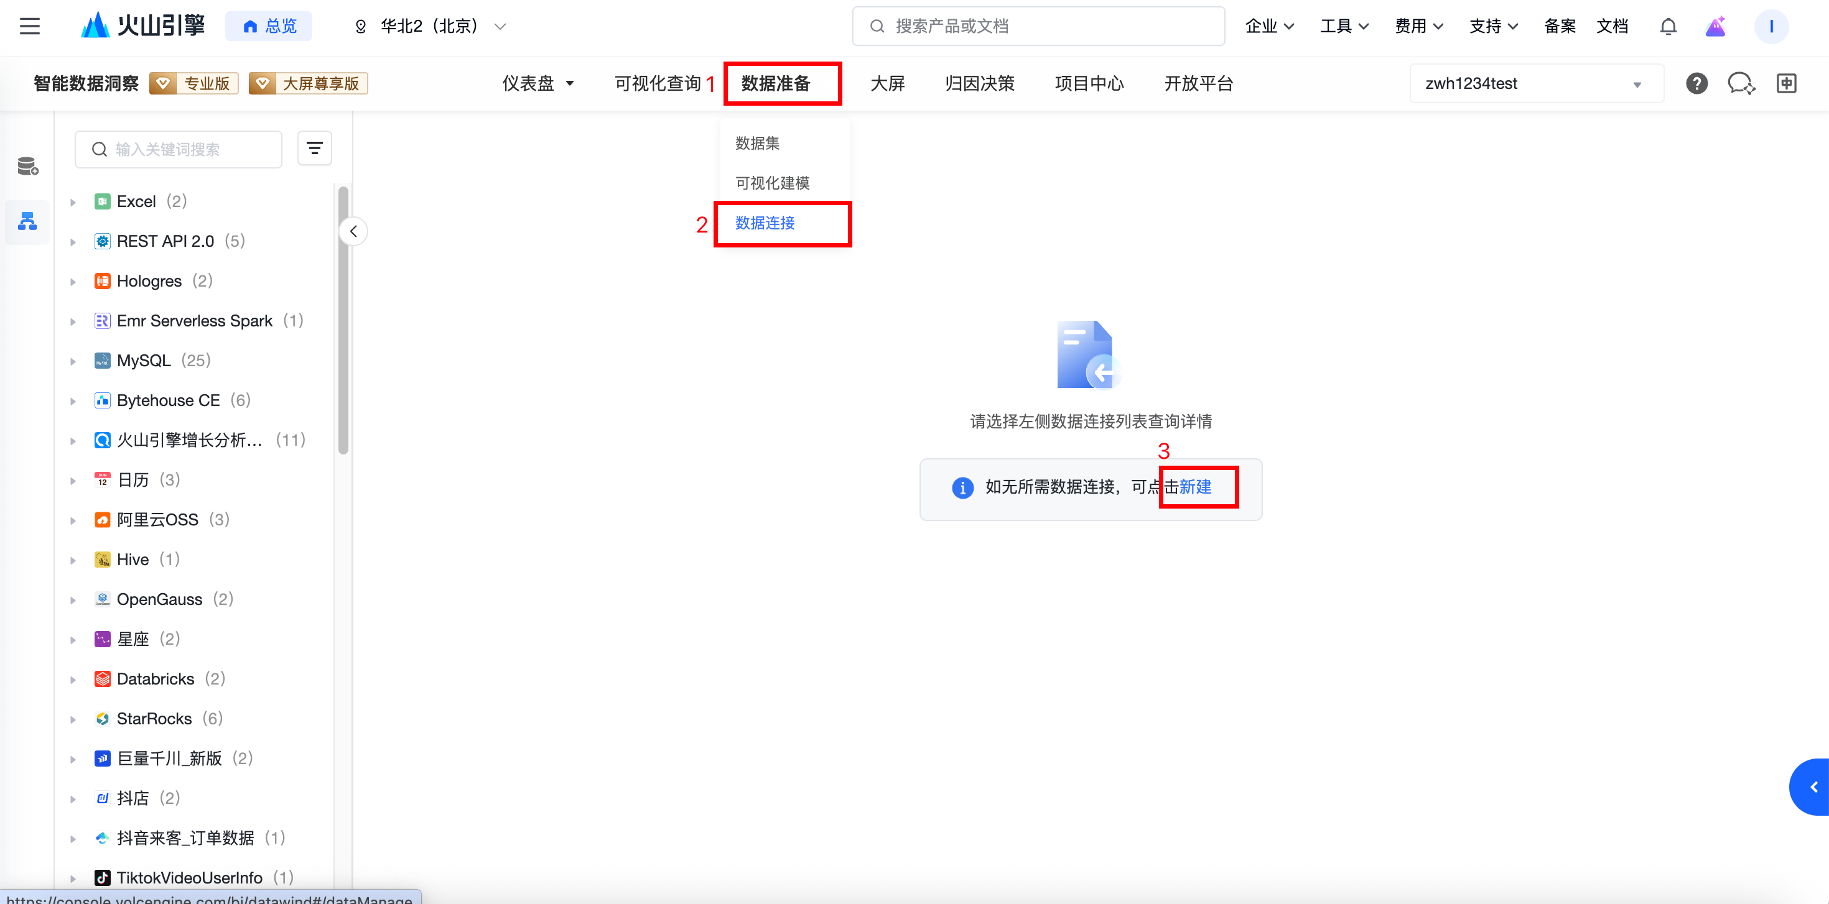Open the zwh1234test project dropdown
This screenshot has width=1829, height=904.
[x=1536, y=84]
